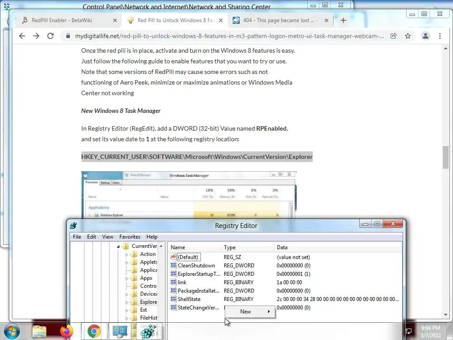
Task: Click the Name column header
Action: click(195, 247)
